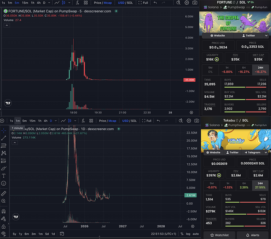The height and width of the screenshot is (239, 271).
Task: Open the emoji/icons tool
Action: click(x=4, y=183)
